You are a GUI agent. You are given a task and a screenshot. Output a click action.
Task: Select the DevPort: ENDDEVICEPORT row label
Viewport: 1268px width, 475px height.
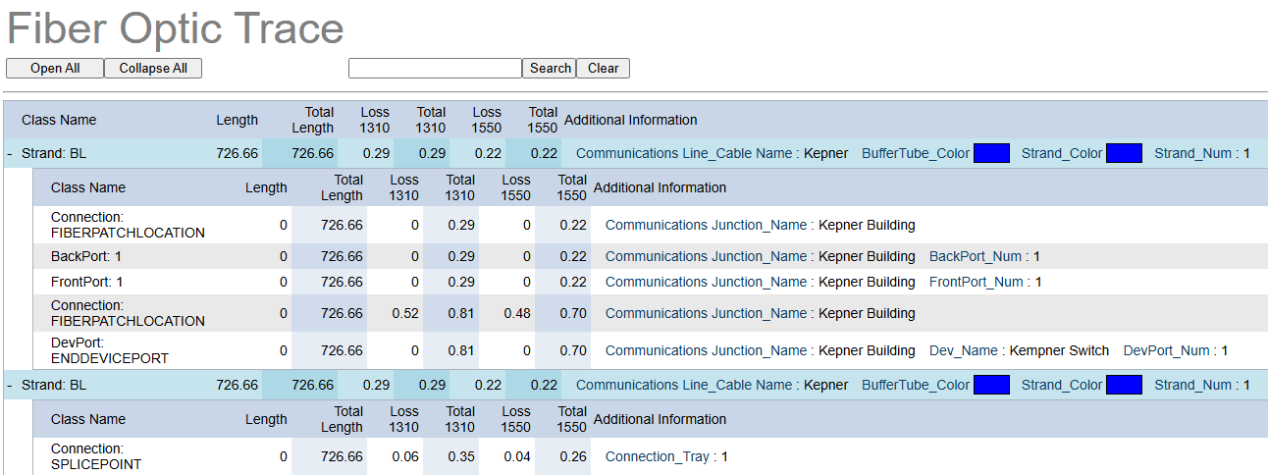(110, 350)
